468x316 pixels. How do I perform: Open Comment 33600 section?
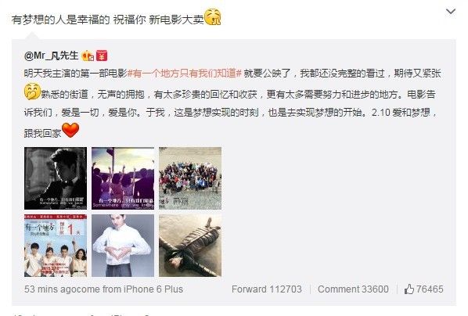coord(353,289)
